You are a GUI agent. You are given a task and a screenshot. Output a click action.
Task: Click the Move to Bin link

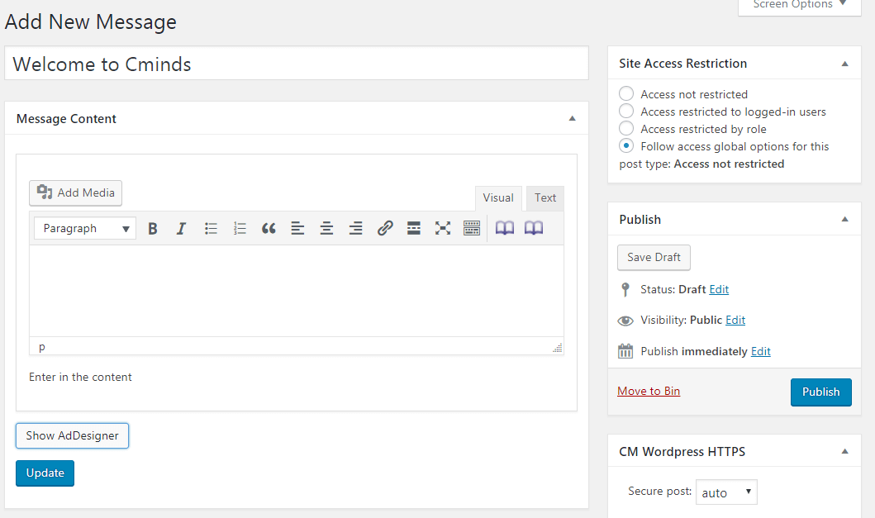649,391
